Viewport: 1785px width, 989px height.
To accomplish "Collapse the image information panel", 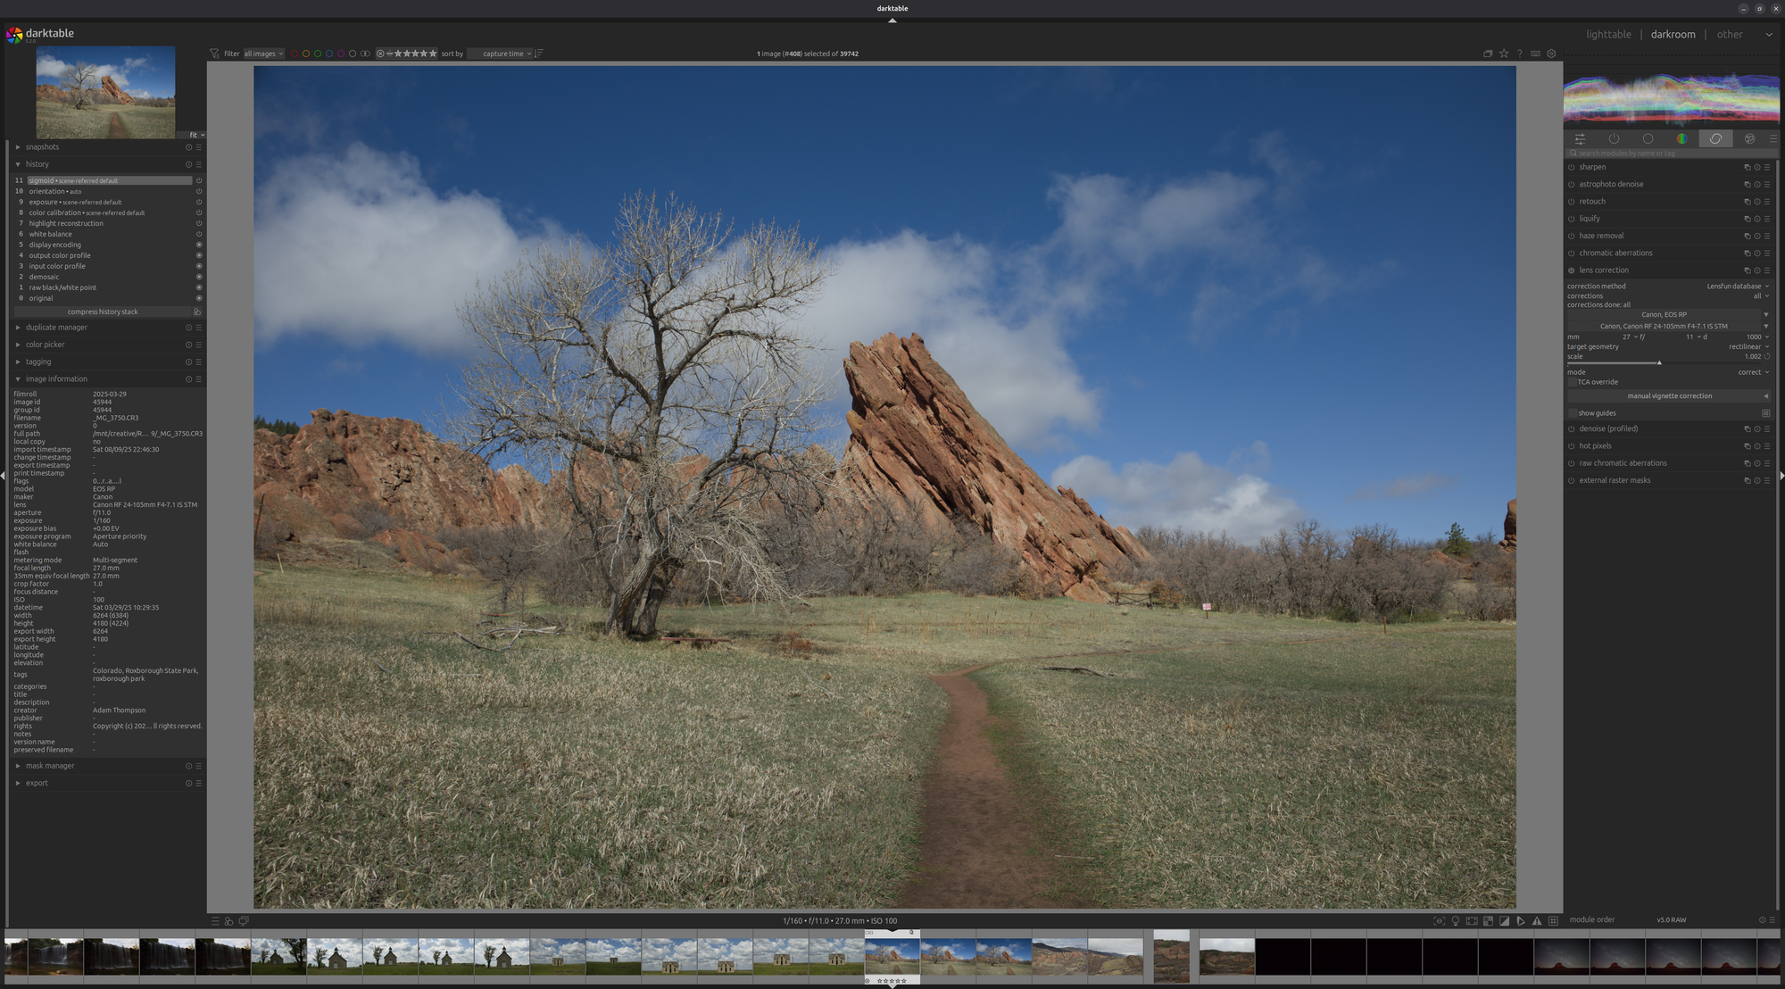I will pyautogui.click(x=55, y=378).
